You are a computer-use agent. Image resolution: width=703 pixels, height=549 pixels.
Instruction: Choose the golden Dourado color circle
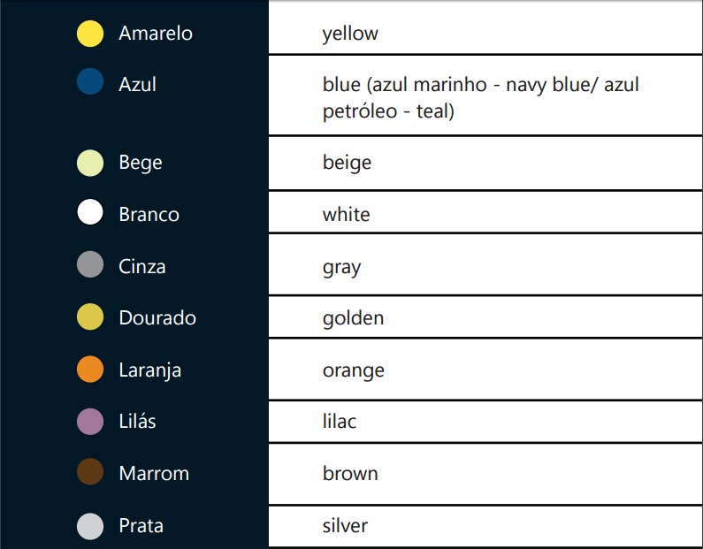coord(90,317)
